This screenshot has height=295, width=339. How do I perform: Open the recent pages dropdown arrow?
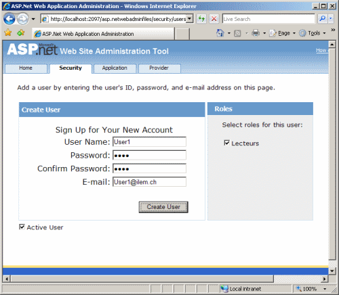click(33, 19)
